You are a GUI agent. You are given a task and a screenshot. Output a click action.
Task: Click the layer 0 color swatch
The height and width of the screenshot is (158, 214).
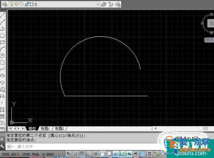(x=32, y=4)
